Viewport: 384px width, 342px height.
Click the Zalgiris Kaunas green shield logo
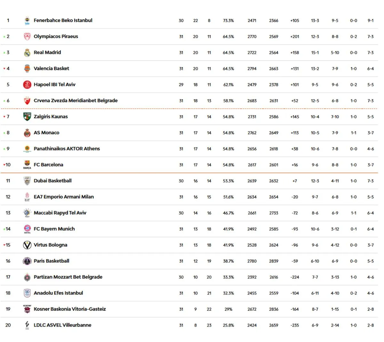pos(27,116)
